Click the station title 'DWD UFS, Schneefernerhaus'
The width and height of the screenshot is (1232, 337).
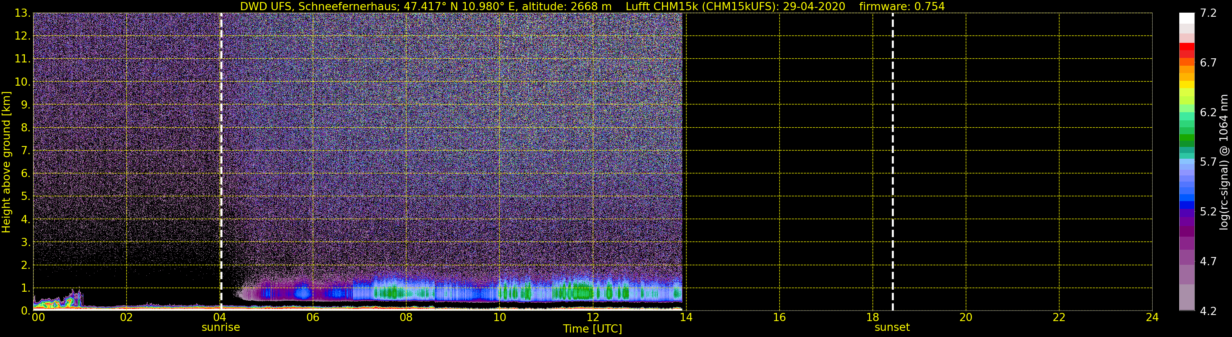[x=319, y=7]
